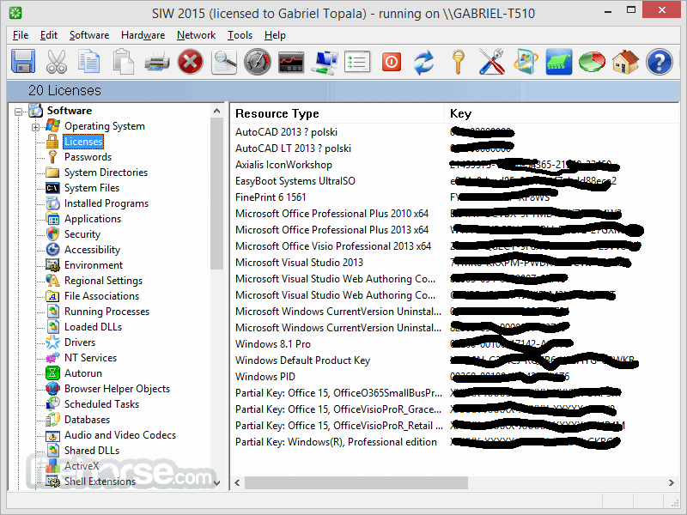Screen dimensions: 687x515
Task: Open the magnifier search tool
Action: tap(224, 61)
